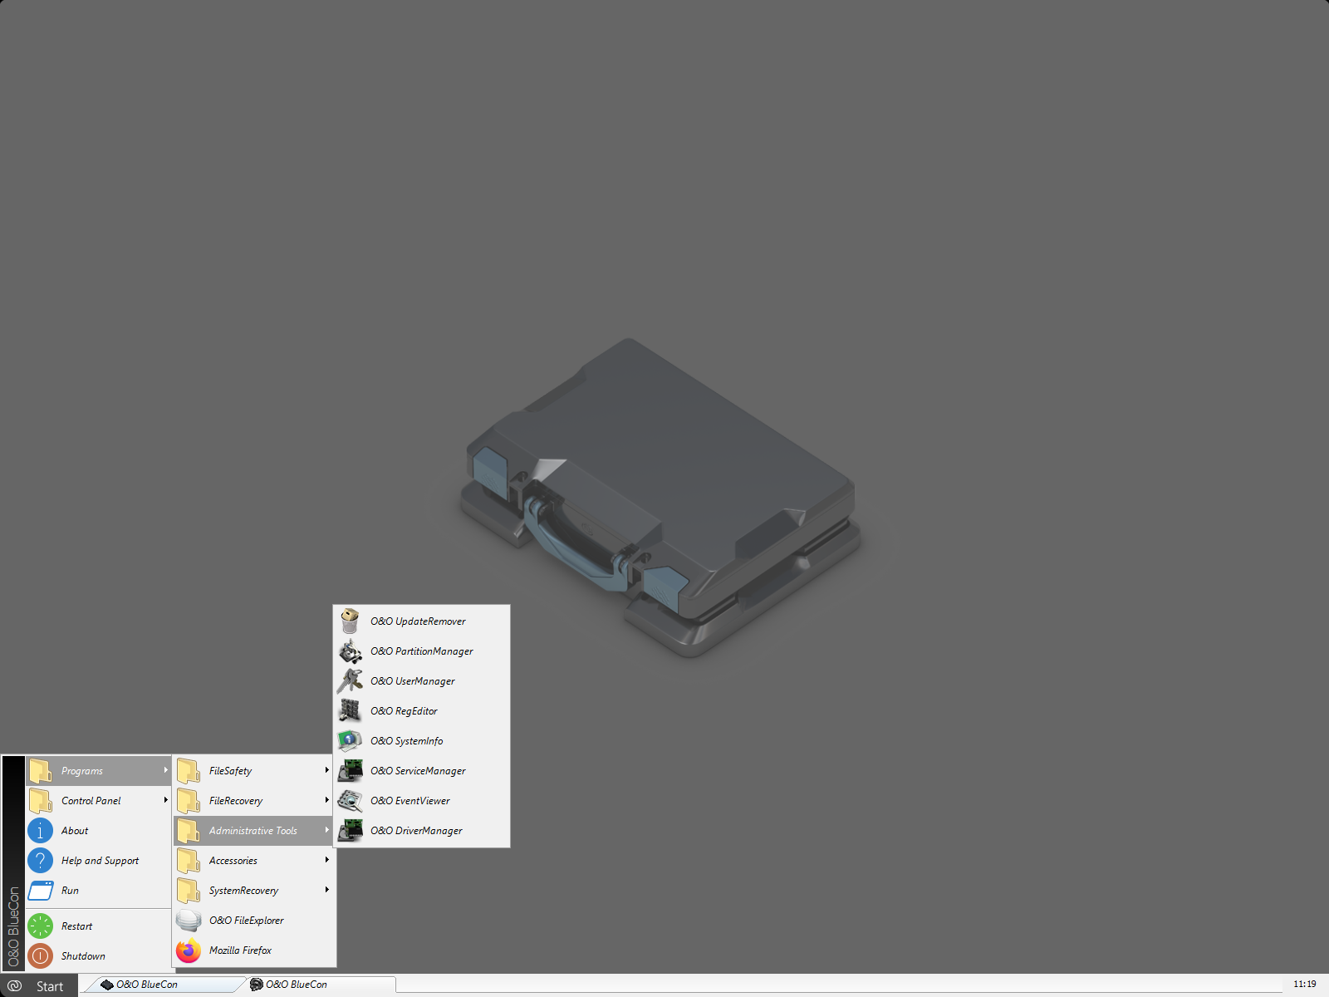Choose O&O EventViewer from the menu

[x=422, y=800]
